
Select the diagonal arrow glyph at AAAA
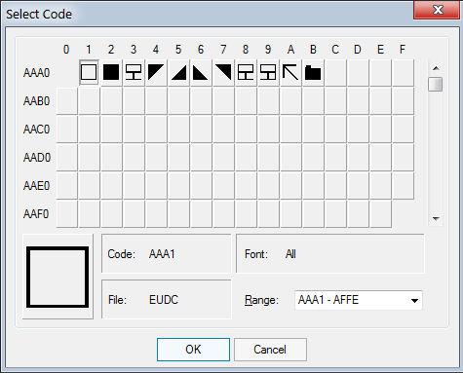pos(290,72)
